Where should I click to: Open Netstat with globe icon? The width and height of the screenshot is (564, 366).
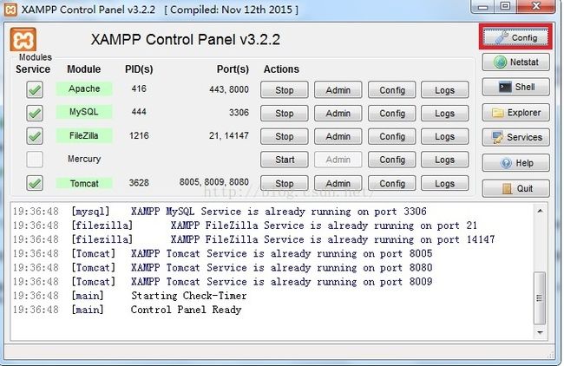click(515, 62)
